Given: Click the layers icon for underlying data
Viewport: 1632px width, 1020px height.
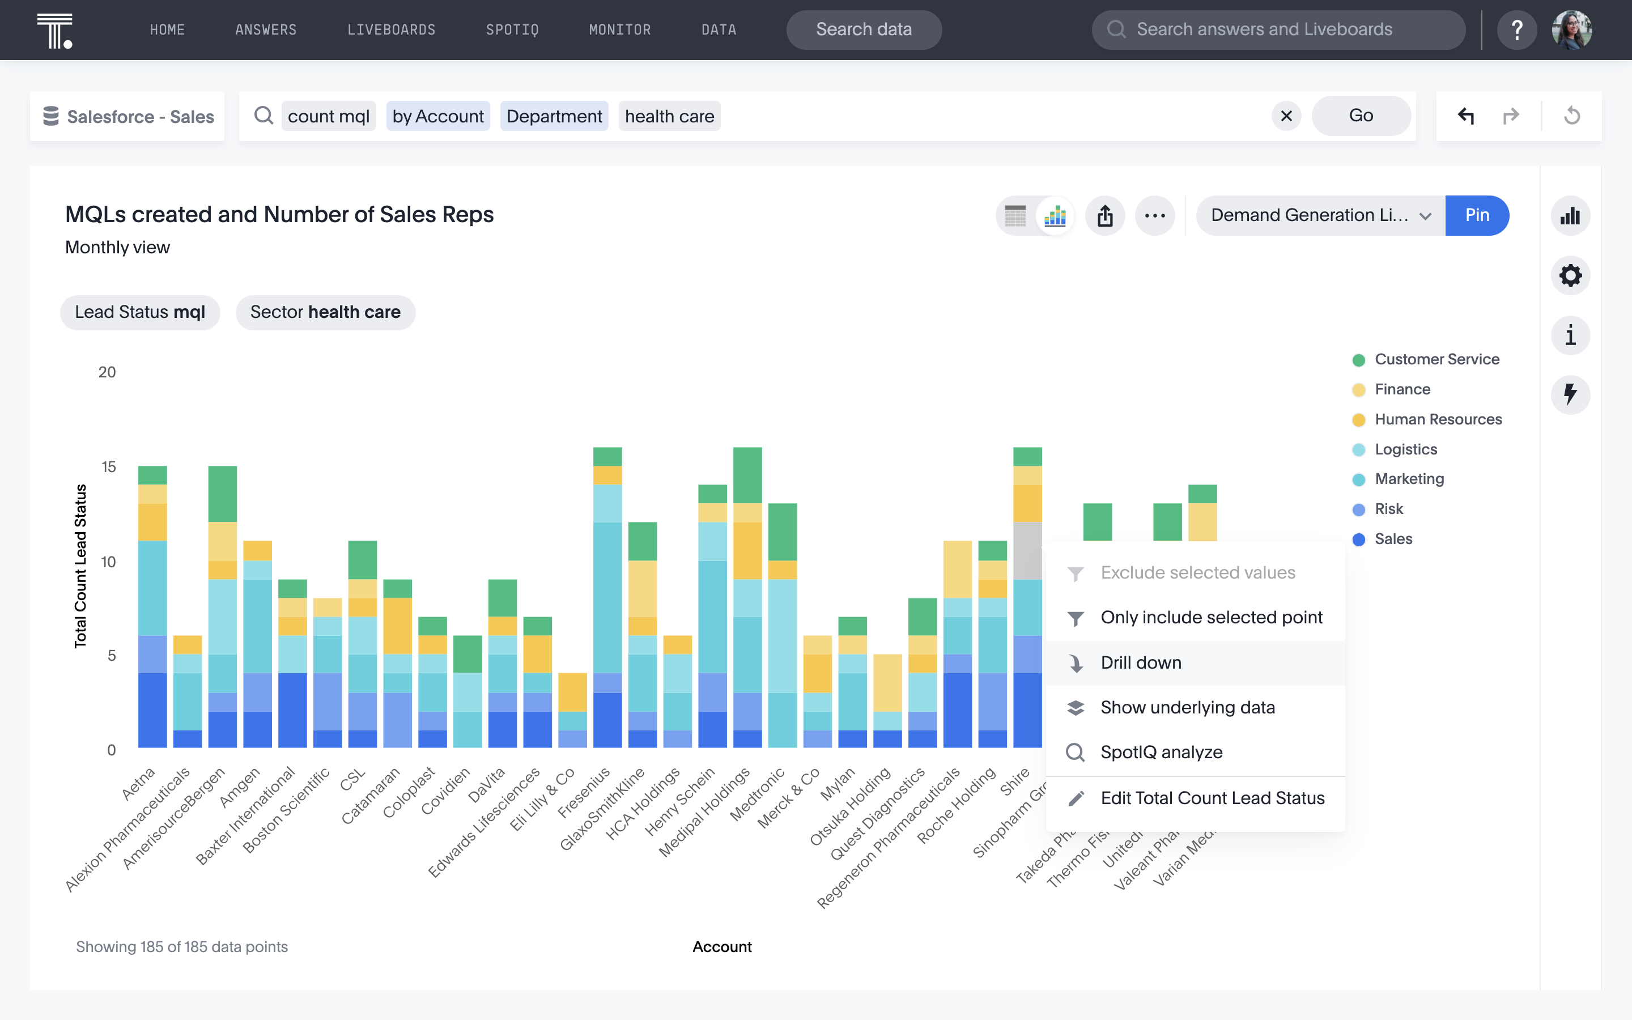Looking at the screenshot, I should pos(1076,708).
